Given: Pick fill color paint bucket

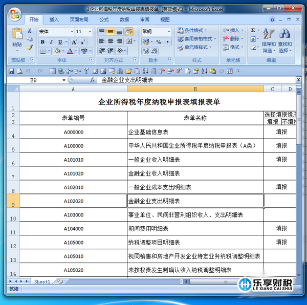Looking at the screenshot, I should click(x=57, y=51).
